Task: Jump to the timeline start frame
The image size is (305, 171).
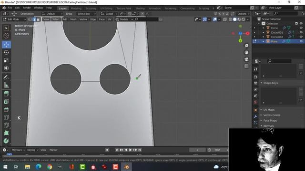Action: (x=117, y=150)
